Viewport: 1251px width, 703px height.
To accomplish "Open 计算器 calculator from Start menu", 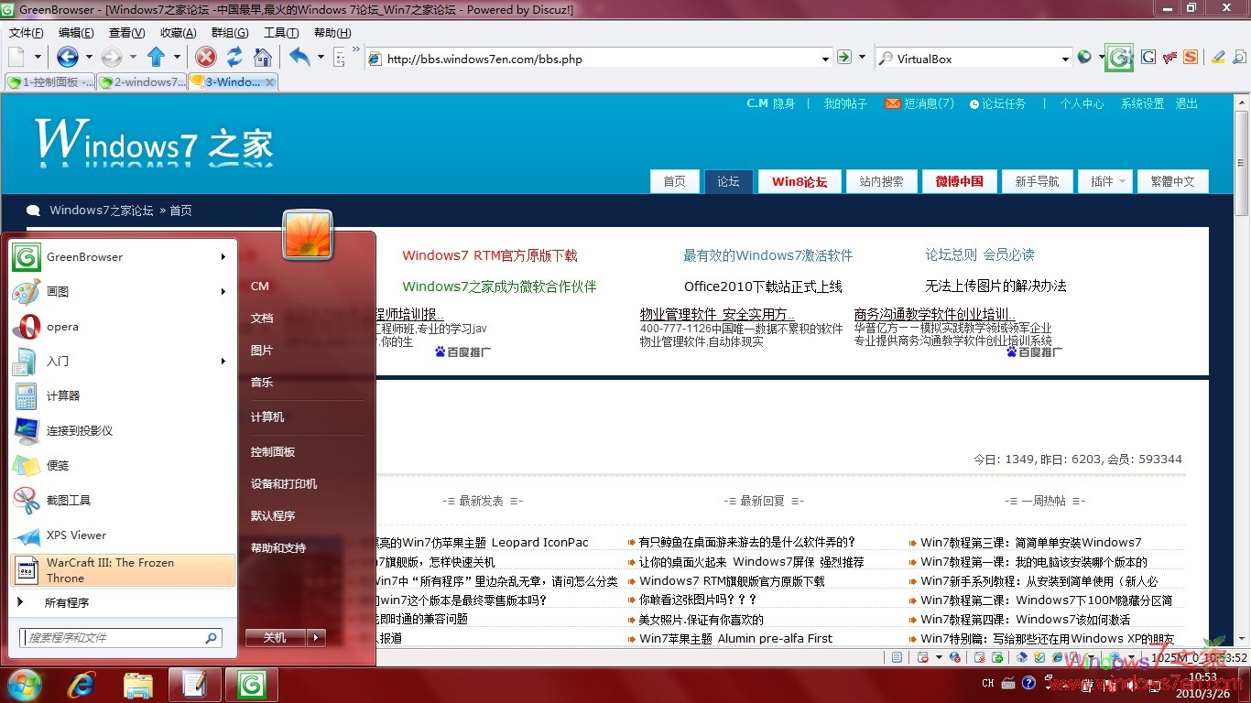I will pyautogui.click(x=123, y=396).
